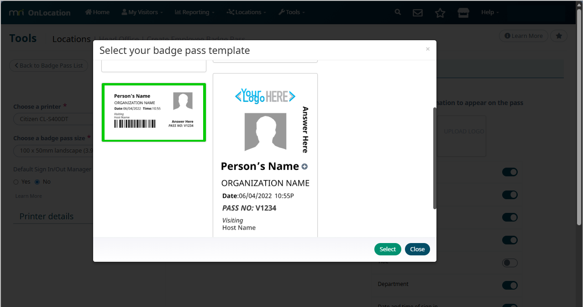
Task: Select the No radio for Default Sign In/Out Manager
Action: 37,182
